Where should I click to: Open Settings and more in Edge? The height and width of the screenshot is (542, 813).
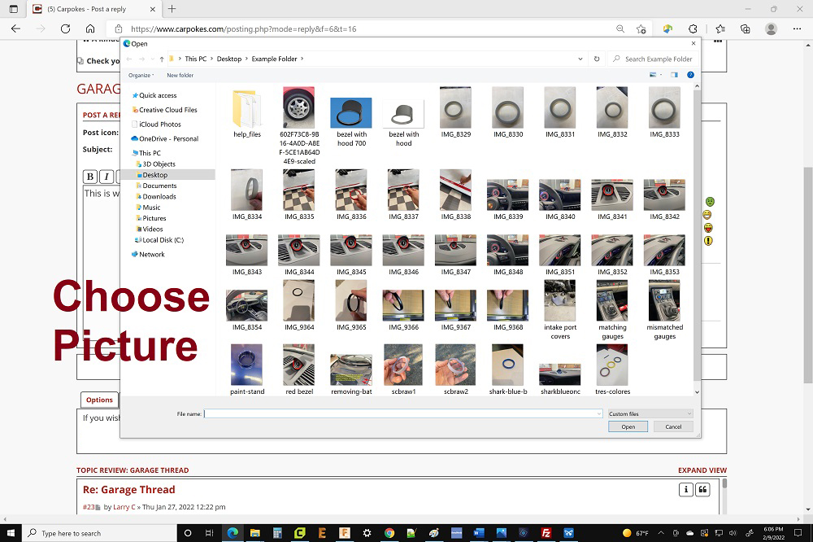click(796, 27)
